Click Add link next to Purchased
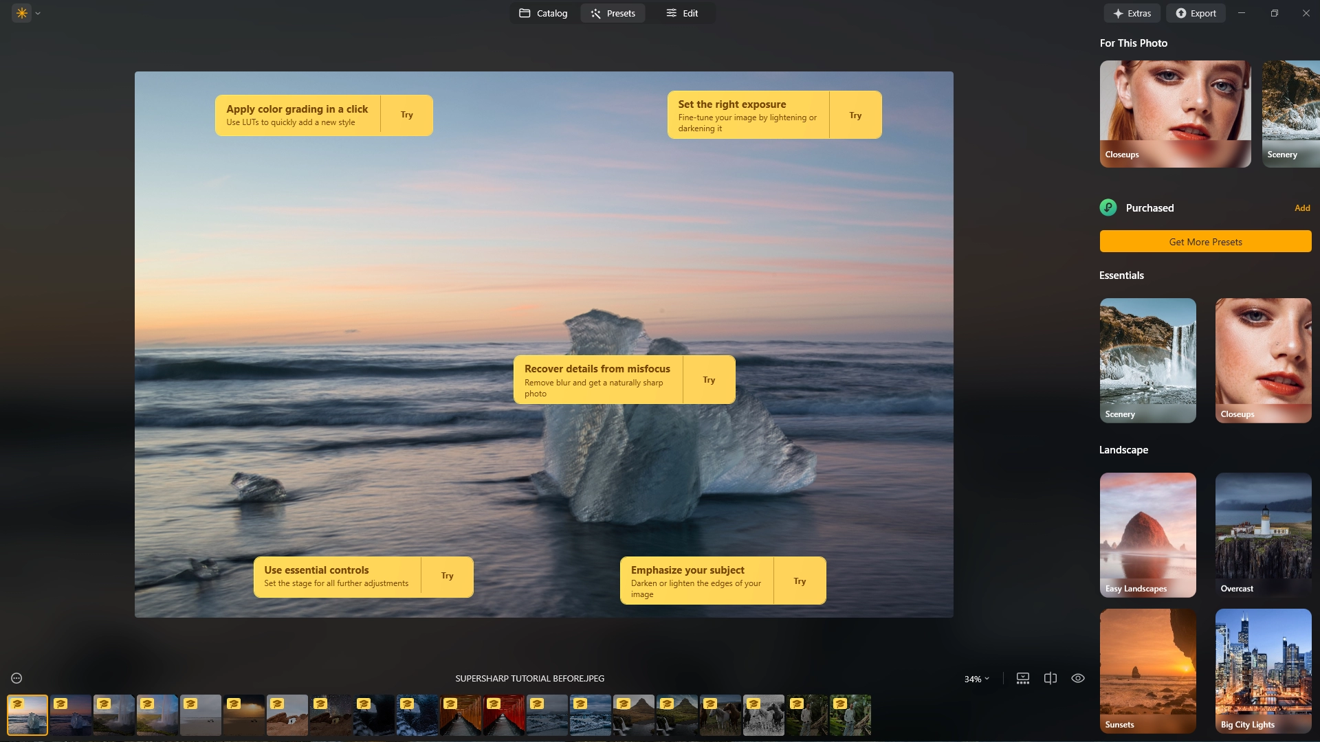Screen dimensions: 1320x742 [1302, 207]
